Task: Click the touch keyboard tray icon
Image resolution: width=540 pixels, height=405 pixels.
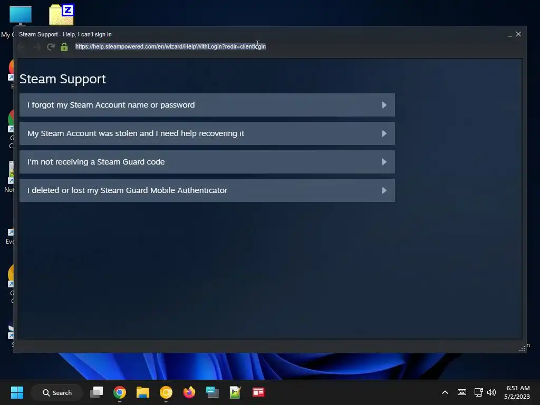Action: [462, 392]
